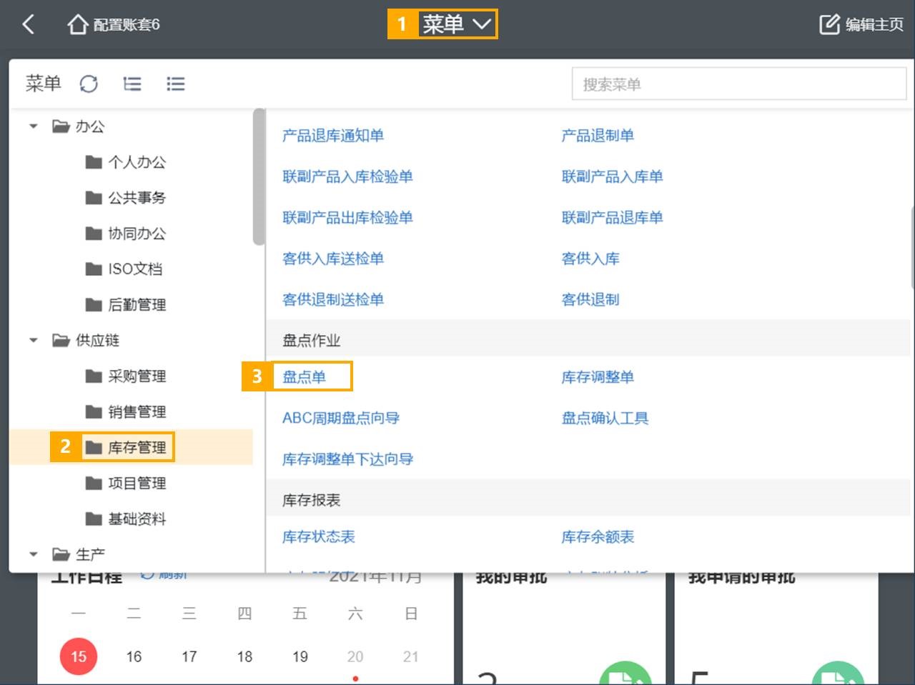Select calendar date 15

point(79,656)
